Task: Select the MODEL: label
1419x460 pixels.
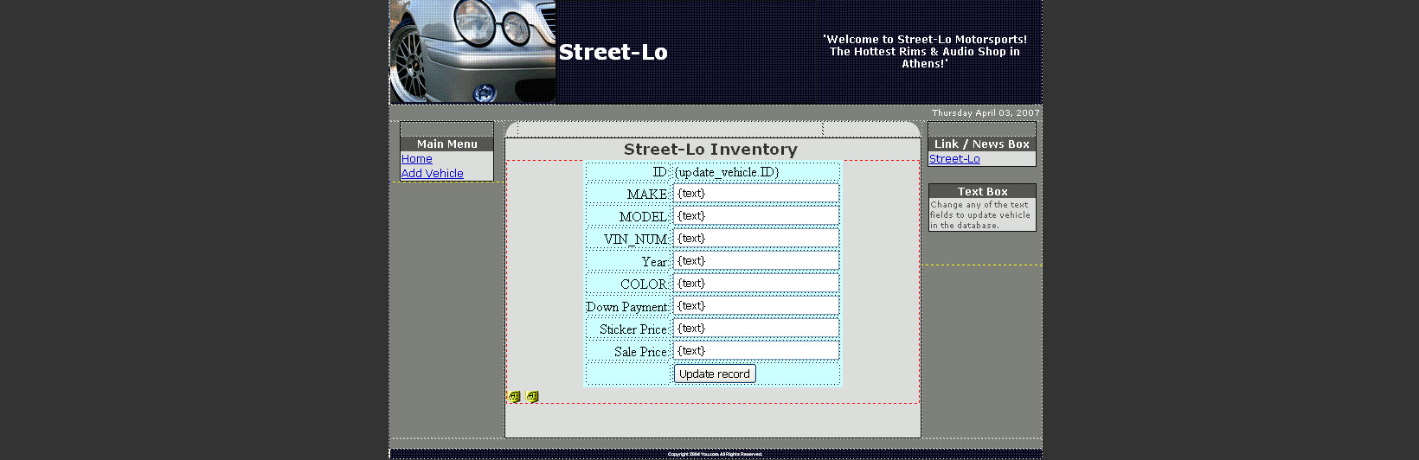Action: tap(644, 217)
